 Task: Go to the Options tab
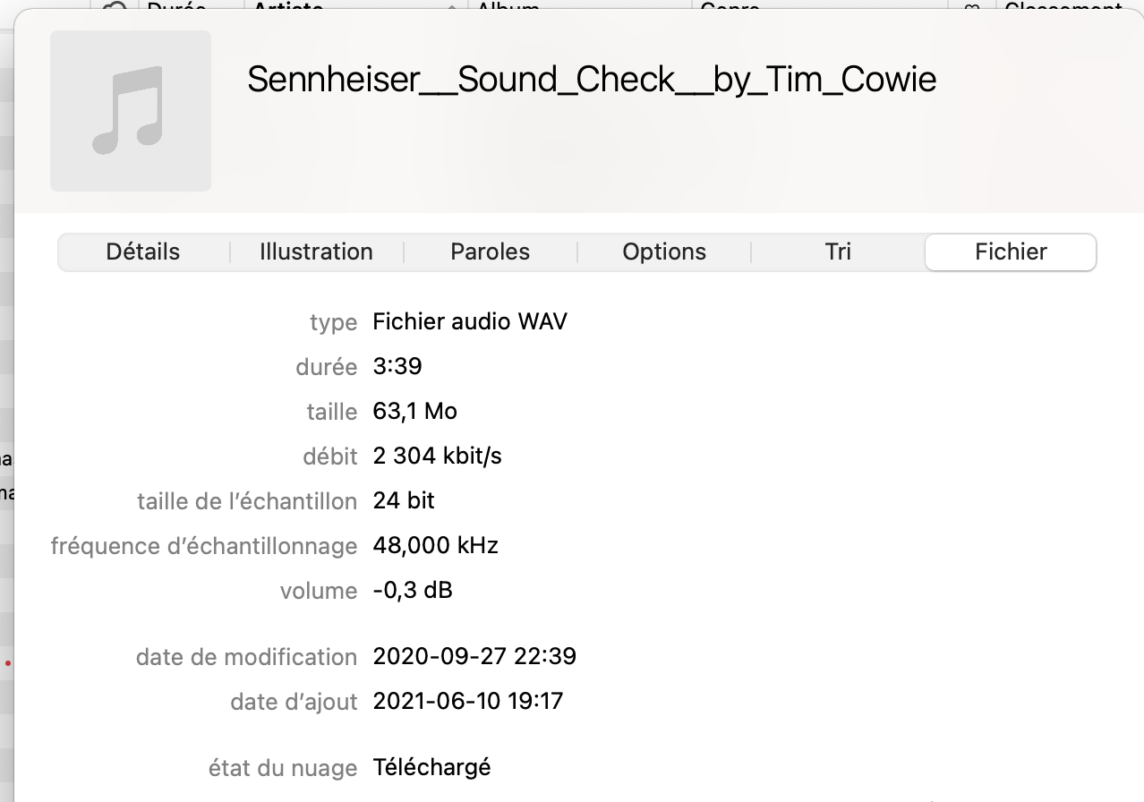(x=664, y=252)
